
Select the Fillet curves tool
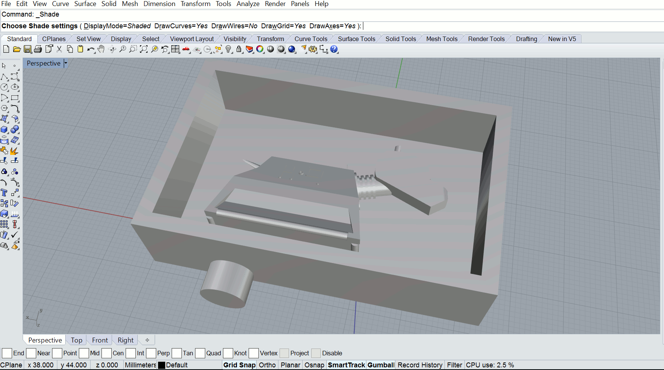15,109
